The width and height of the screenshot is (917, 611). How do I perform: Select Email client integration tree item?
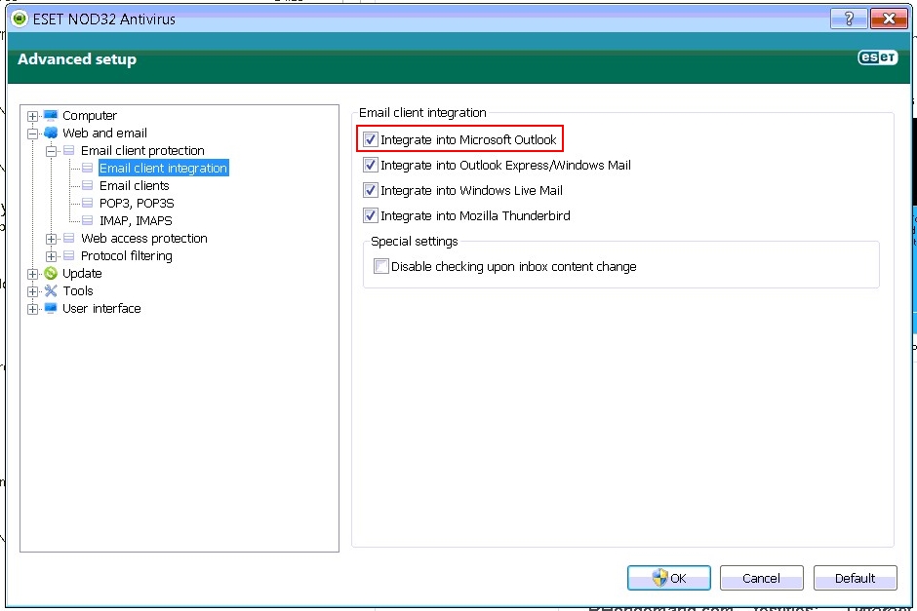click(163, 168)
